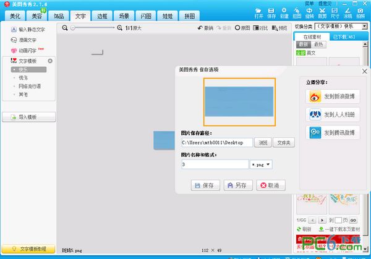Click the 打开 (Open) toolbar icon
This screenshot has height=259, width=371.
[258, 14]
